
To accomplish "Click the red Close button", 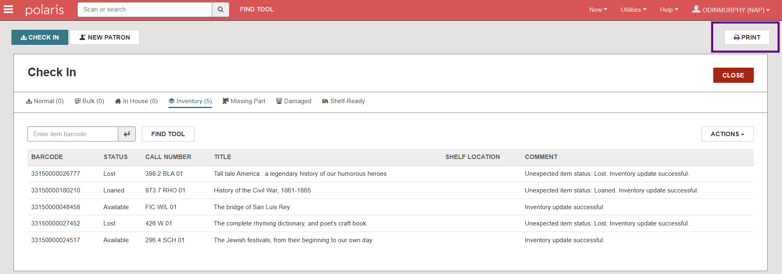I will (x=733, y=75).
